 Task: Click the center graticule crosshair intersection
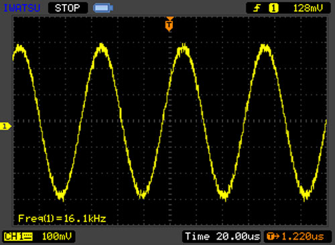170,121
